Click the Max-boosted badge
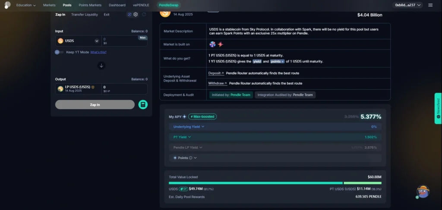Image resolution: width=442 pixels, height=210 pixels. pyautogui.click(x=202, y=116)
